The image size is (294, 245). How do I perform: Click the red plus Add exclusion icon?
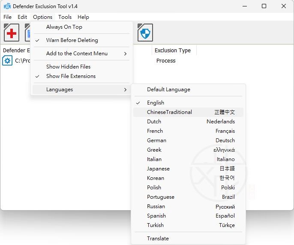(x=12, y=33)
